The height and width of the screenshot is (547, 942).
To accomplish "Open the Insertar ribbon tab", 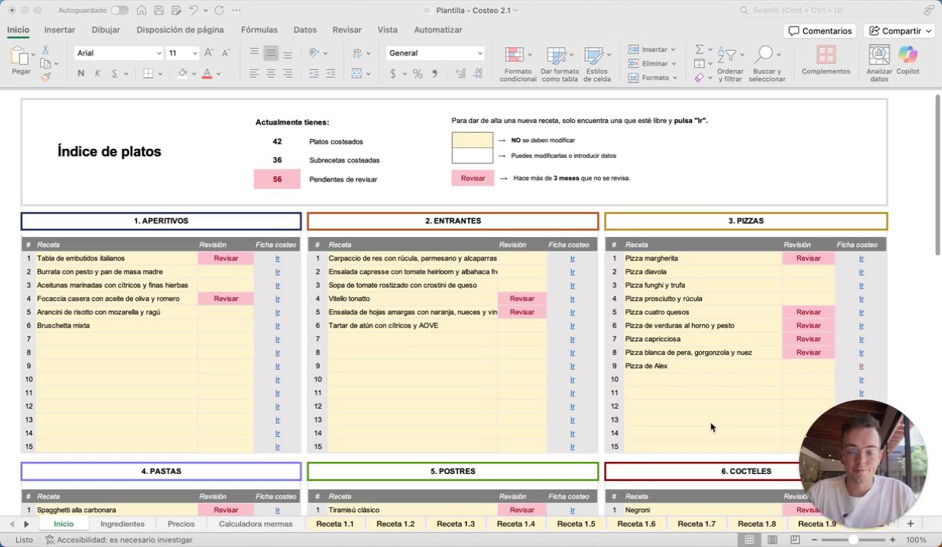I will 59,30.
